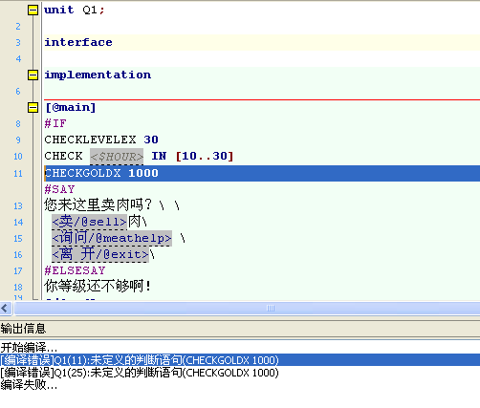Click the #SAY directive
Viewport: 480px width, 408px height.
click(x=59, y=189)
